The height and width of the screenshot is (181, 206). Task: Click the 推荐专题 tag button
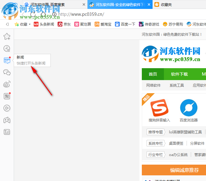point(156,132)
